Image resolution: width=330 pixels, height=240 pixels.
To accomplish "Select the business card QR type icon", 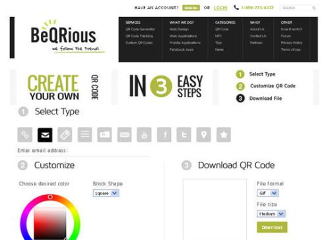I will [x=104, y=135].
